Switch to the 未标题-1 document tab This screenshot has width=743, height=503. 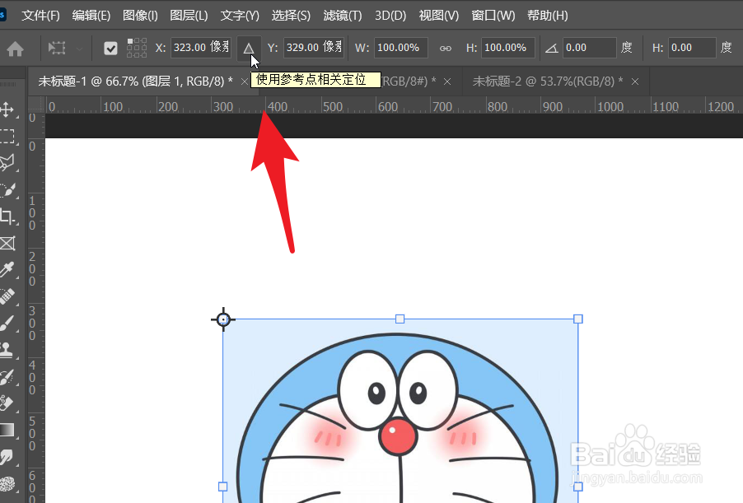135,82
